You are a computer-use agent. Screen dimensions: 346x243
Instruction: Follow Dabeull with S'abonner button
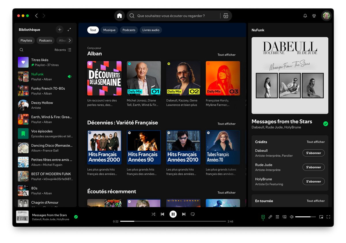click(313, 153)
